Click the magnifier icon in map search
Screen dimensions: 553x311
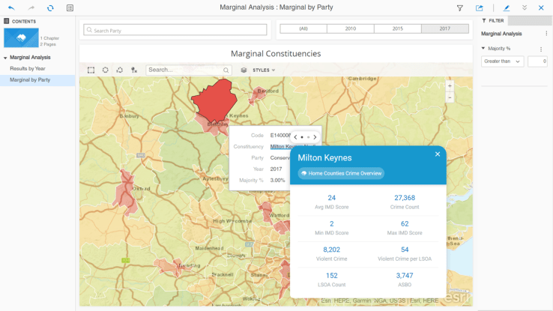[x=226, y=70]
